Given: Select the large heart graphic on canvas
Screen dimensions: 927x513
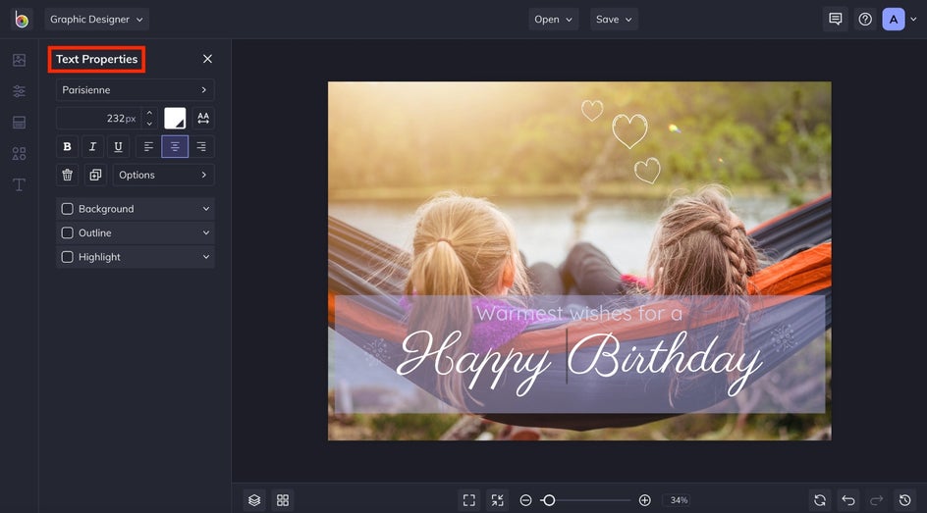Looking at the screenshot, I should [629, 131].
